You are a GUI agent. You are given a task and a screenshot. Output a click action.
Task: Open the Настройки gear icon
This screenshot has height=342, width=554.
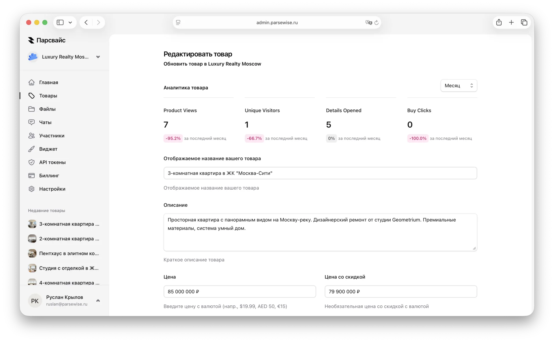[32, 189]
